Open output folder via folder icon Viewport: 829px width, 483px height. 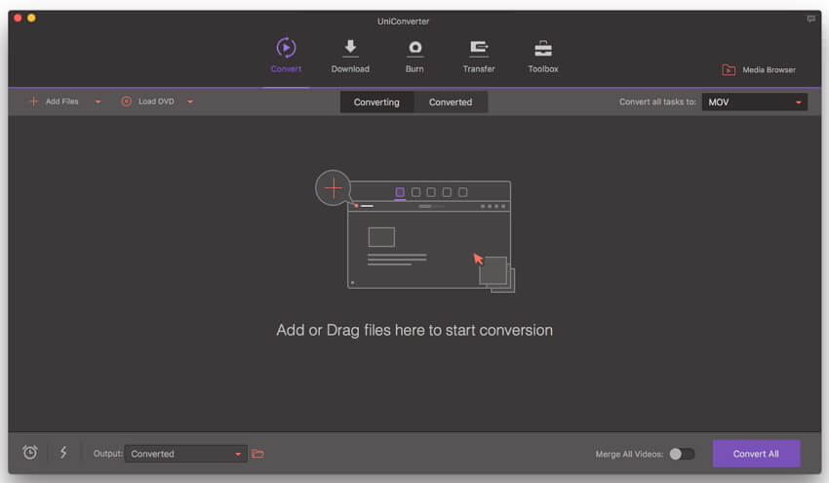(x=257, y=454)
